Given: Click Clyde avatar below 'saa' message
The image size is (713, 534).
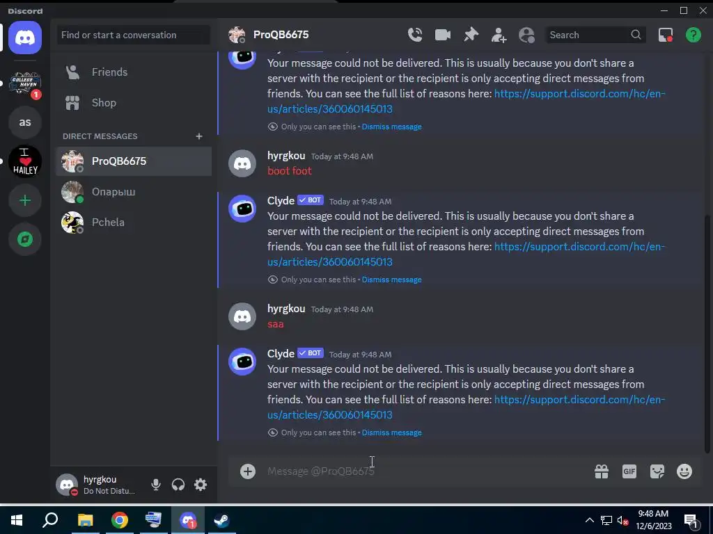Looking at the screenshot, I should click(242, 362).
